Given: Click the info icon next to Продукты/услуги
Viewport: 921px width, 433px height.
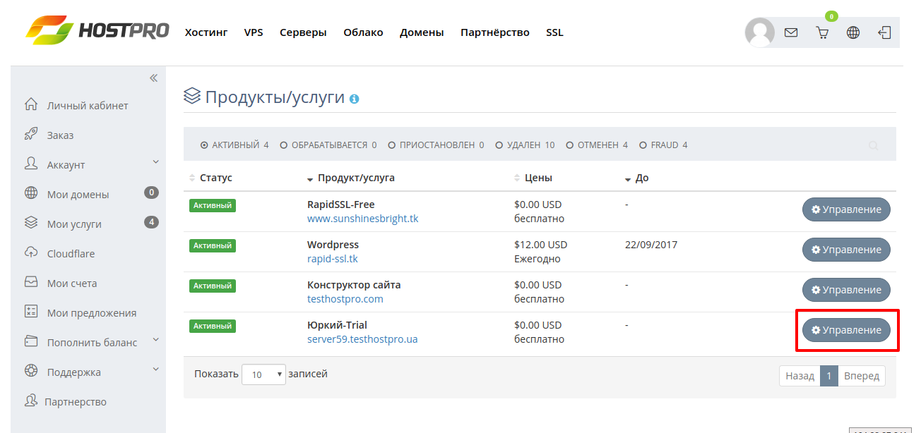Looking at the screenshot, I should [355, 99].
